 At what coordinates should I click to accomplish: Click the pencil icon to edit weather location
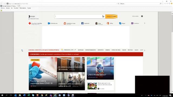click(75, 50)
